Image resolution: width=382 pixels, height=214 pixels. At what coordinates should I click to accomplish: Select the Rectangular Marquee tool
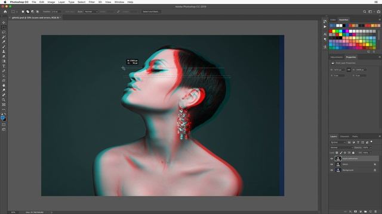(x=4, y=27)
